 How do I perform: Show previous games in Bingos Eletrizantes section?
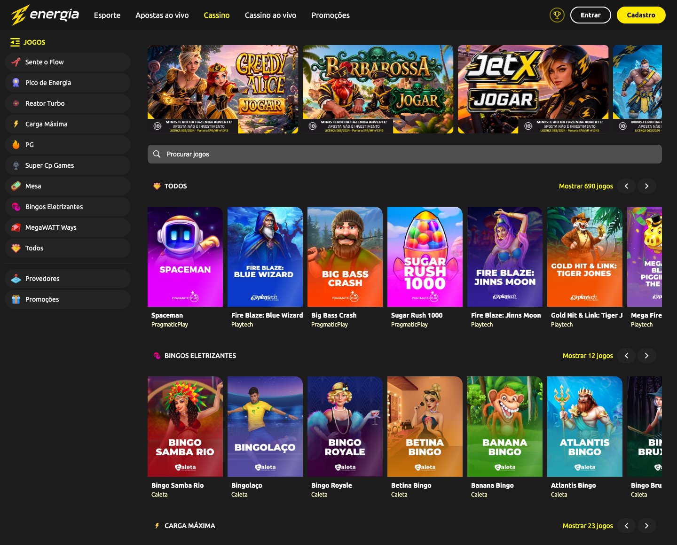tap(626, 356)
